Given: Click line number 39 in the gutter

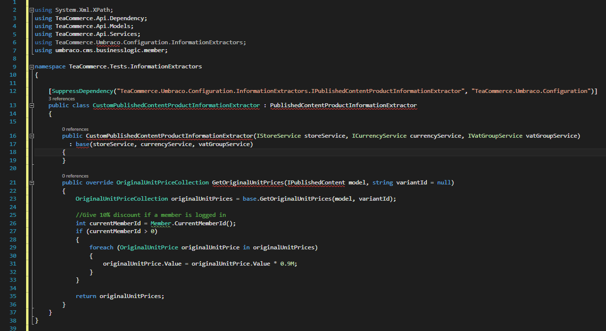Looking at the screenshot, I should pos(13,328).
